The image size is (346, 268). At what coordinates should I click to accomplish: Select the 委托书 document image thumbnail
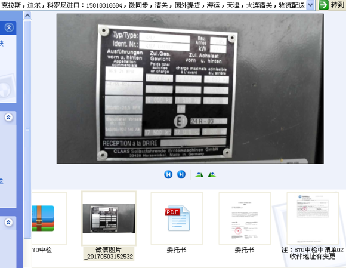tap(245, 218)
